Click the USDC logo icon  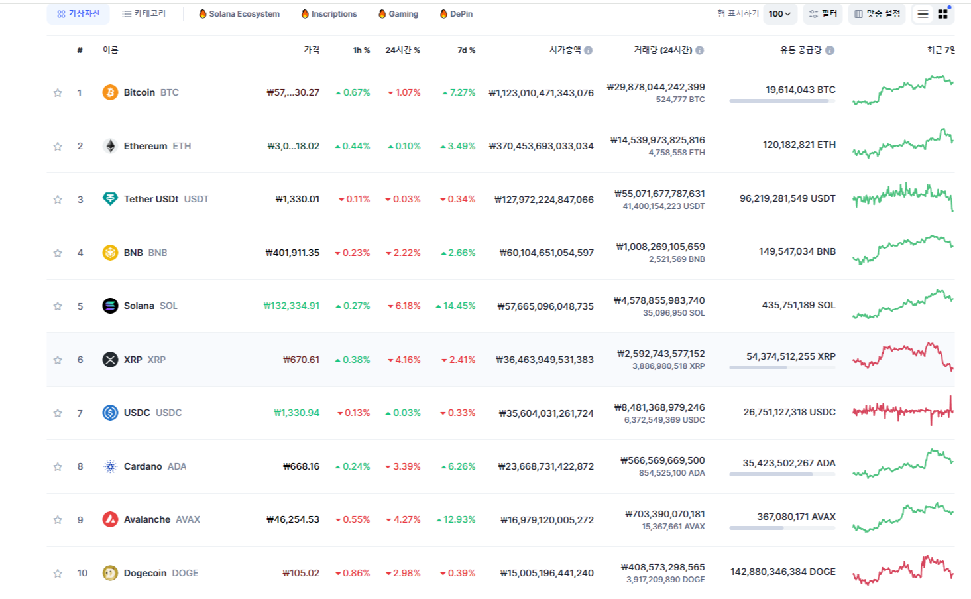[110, 413]
